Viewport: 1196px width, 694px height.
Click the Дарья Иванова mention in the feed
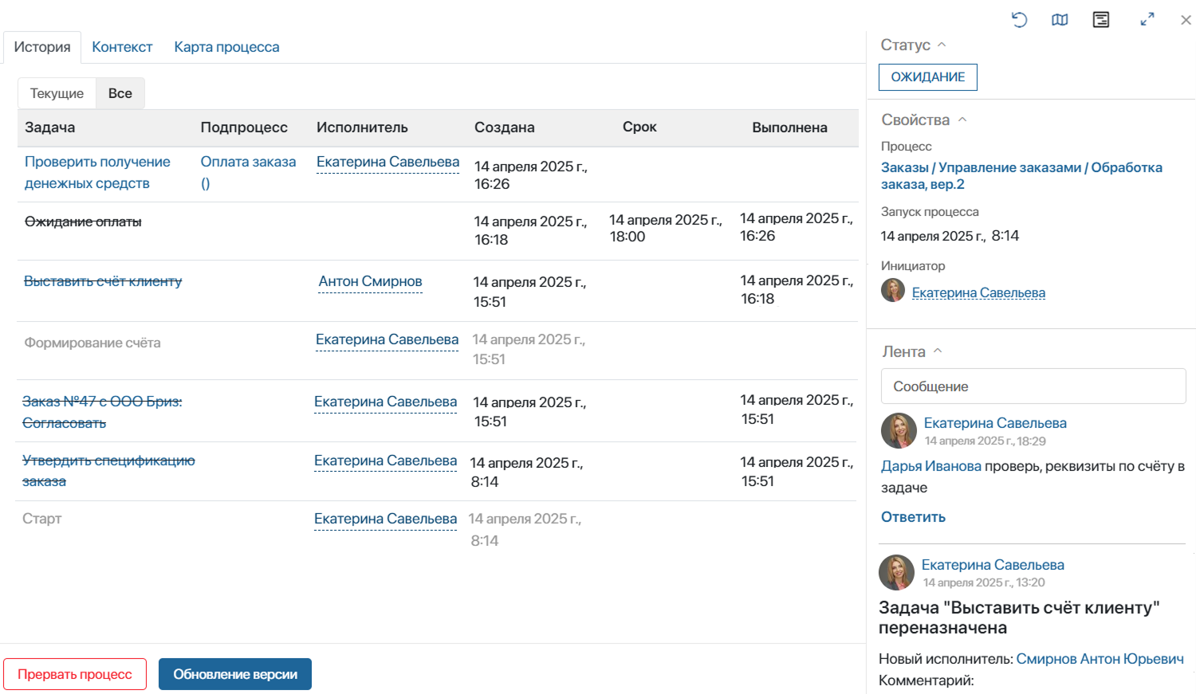pyautogui.click(x=931, y=466)
